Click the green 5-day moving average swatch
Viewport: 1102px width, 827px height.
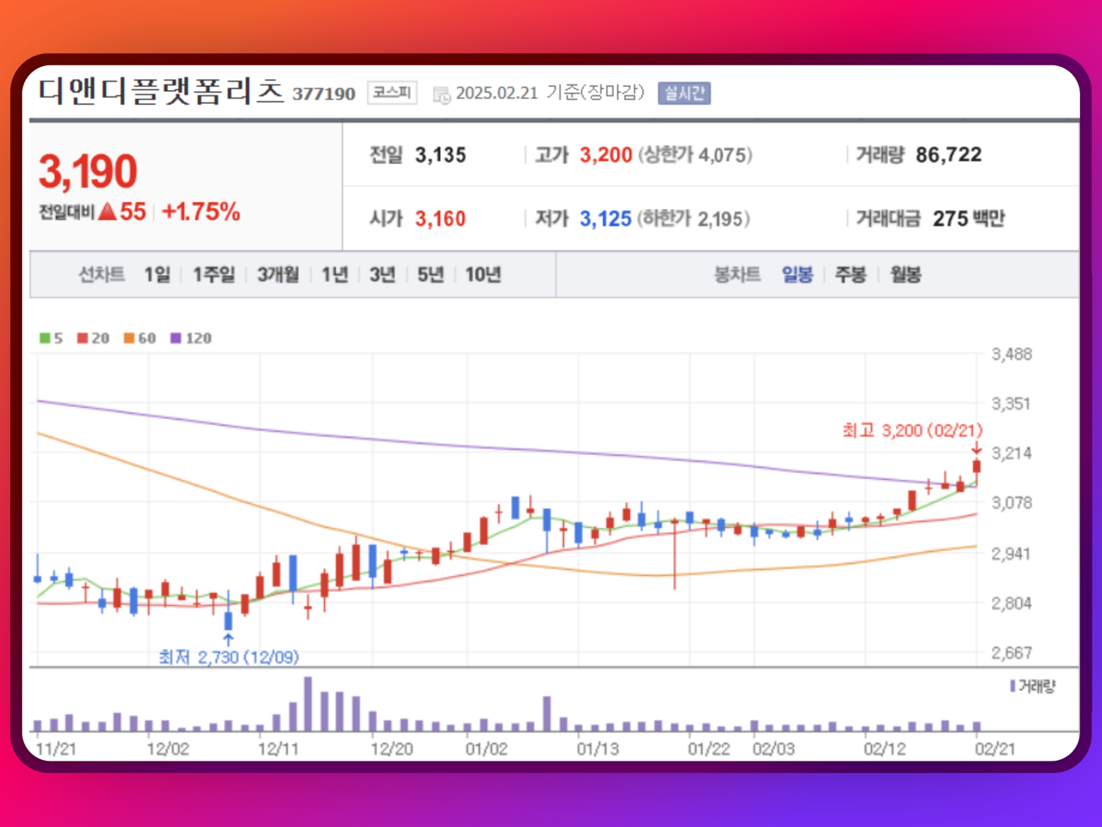pos(45,338)
